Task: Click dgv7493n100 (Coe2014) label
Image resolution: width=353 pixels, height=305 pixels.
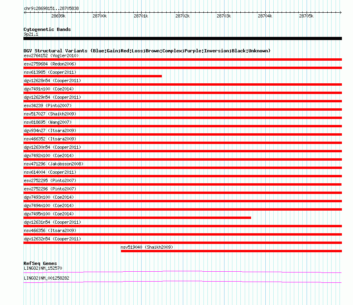Action: point(49,197)
